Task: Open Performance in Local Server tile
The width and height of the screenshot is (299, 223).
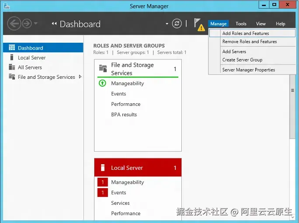Action: point(125,213)
